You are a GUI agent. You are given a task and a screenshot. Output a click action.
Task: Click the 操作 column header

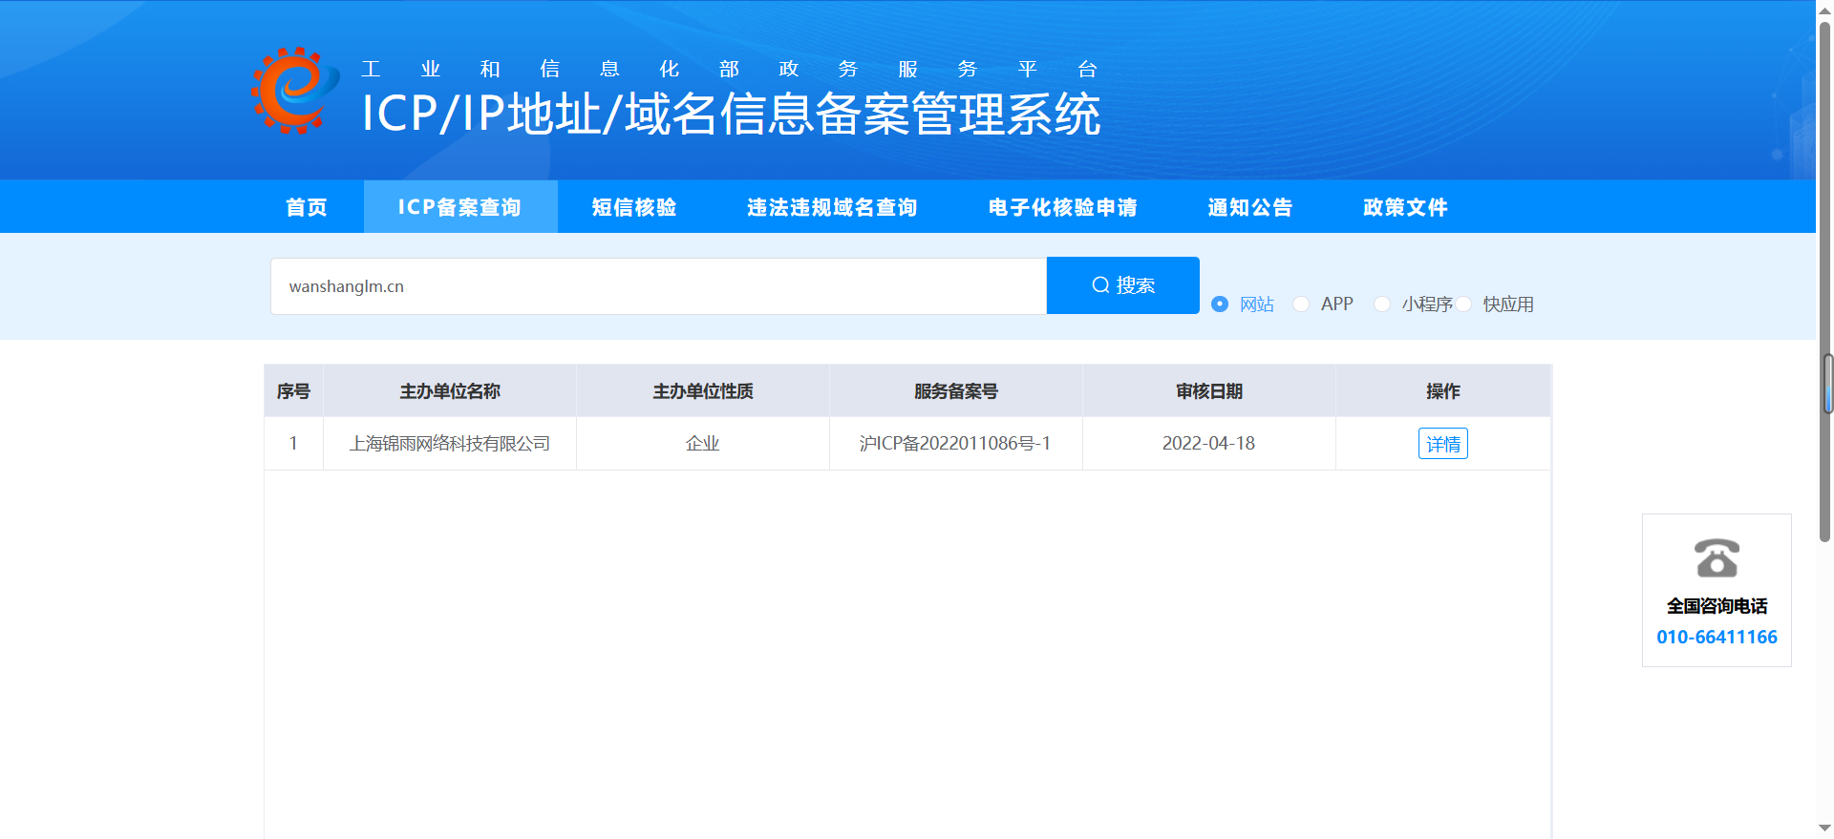pyautogui.click(x=1443, y=391)
